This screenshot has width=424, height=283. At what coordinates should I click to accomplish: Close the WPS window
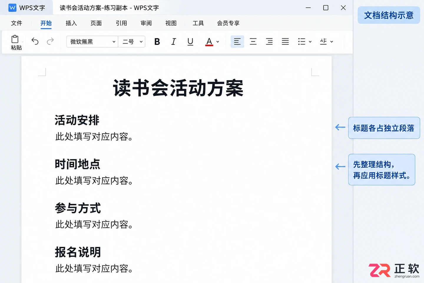point(343,8)
